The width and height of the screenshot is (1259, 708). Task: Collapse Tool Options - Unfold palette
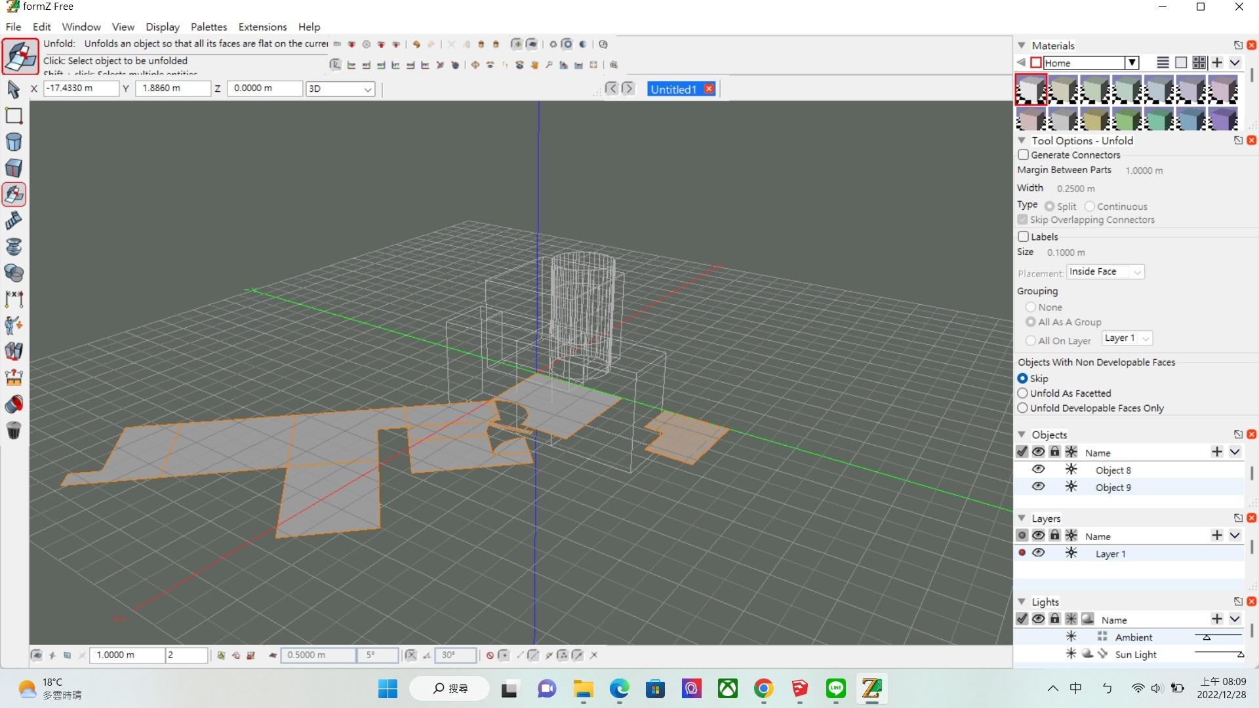(x=1022, y=140)
